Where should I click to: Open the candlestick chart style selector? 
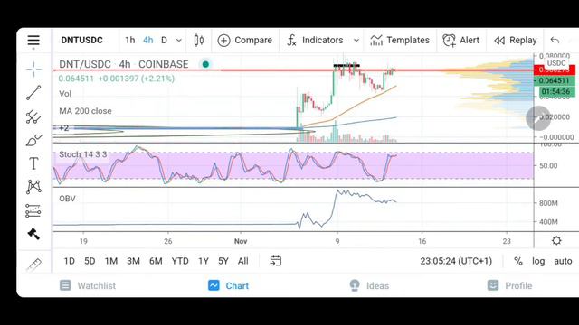pyautogui.click(x=199, y=40)
